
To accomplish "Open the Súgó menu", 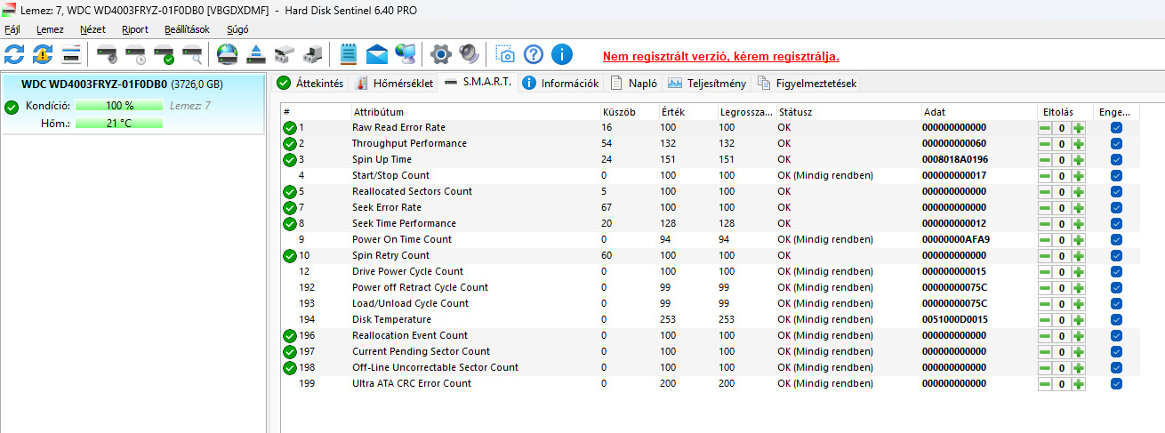I will [x=237, y=29].
